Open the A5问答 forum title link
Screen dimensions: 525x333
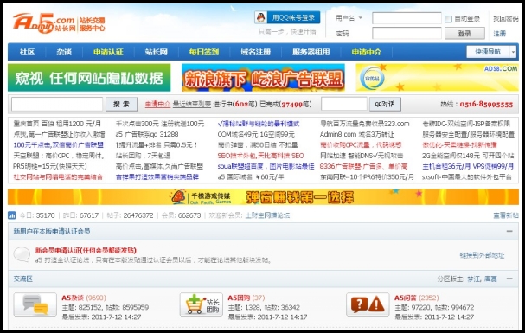pyautogui.click(x=405, y=298)
